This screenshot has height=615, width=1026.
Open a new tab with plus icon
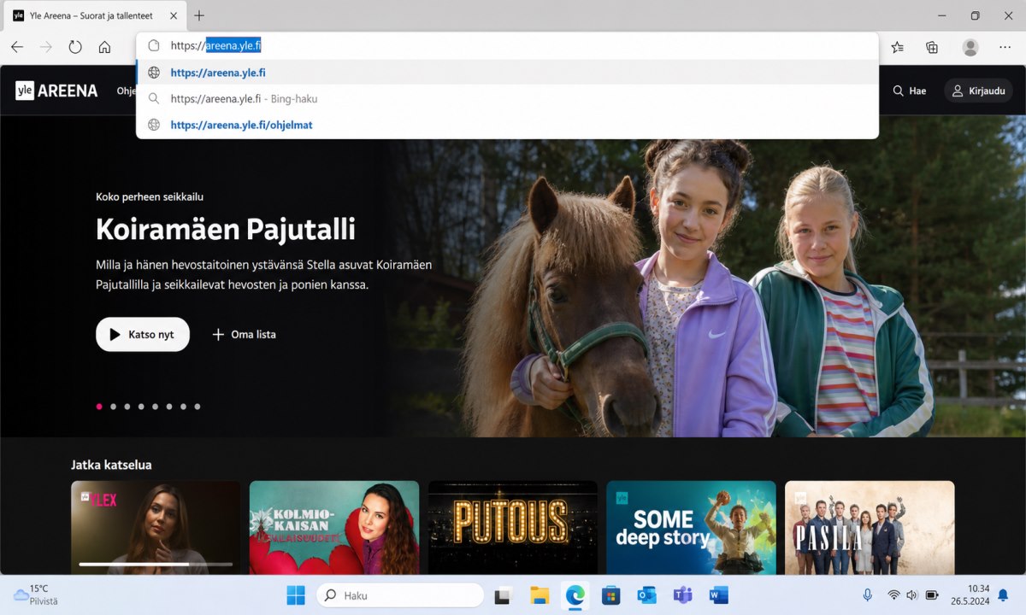pos(199,15)
